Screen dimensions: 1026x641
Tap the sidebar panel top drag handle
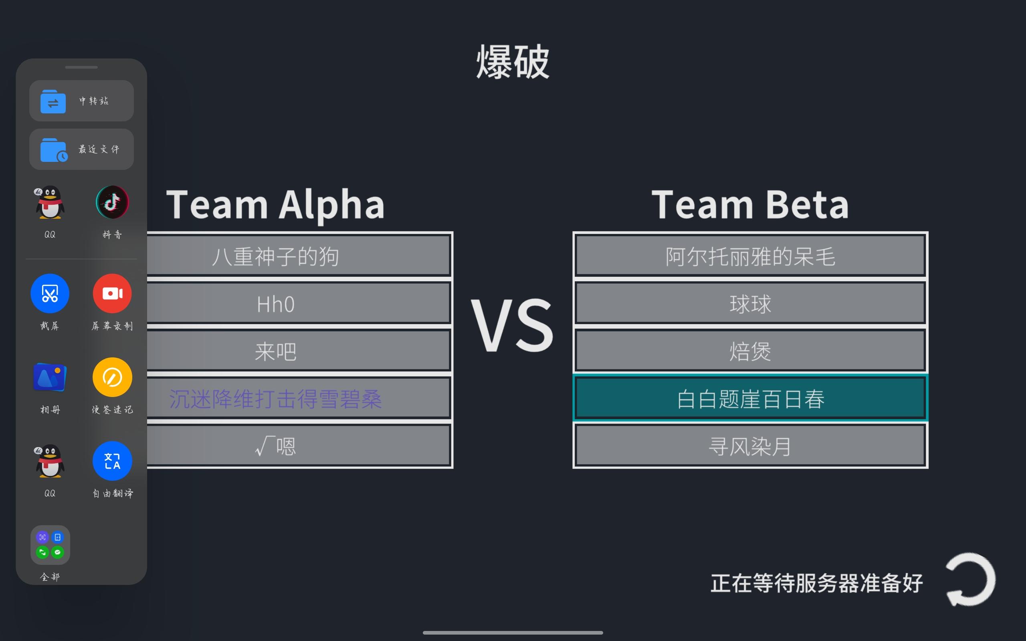pyautogui.click(x=81, y=67)
